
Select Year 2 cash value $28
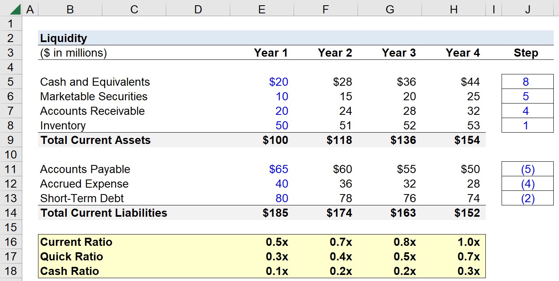click(343, 82)
